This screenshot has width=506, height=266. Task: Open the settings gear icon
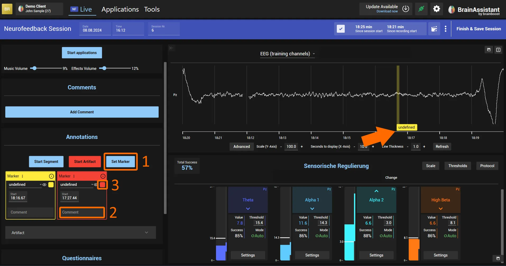pos(436,9)
